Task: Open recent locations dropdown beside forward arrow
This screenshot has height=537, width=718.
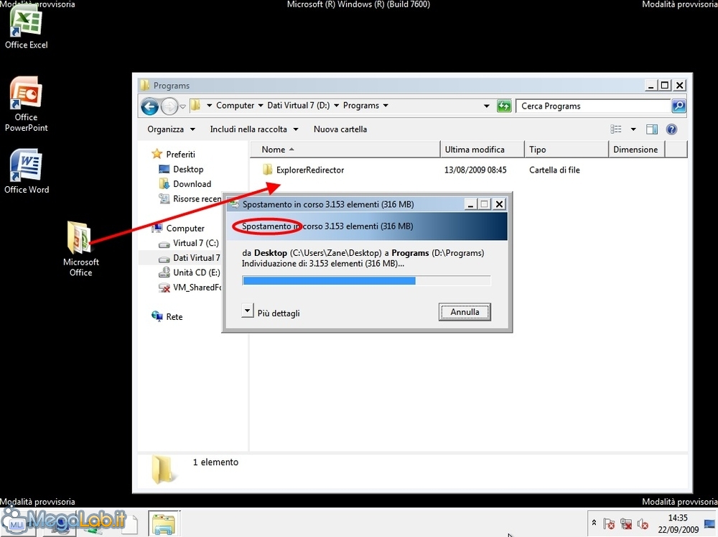Action: pyautogui.click(x=182, y=107)
